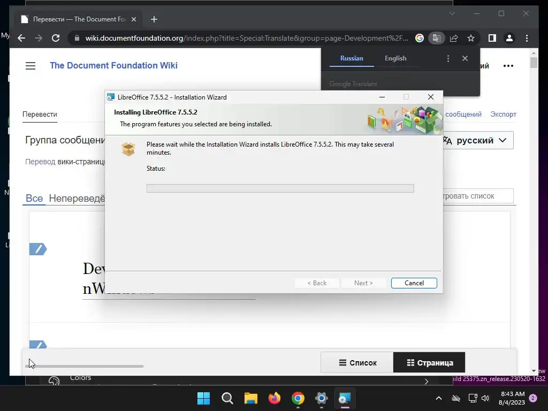The image size is (548, 411).
Task: Open the clock and date panel
Action: pyautogui.click(x=511, y=398)
